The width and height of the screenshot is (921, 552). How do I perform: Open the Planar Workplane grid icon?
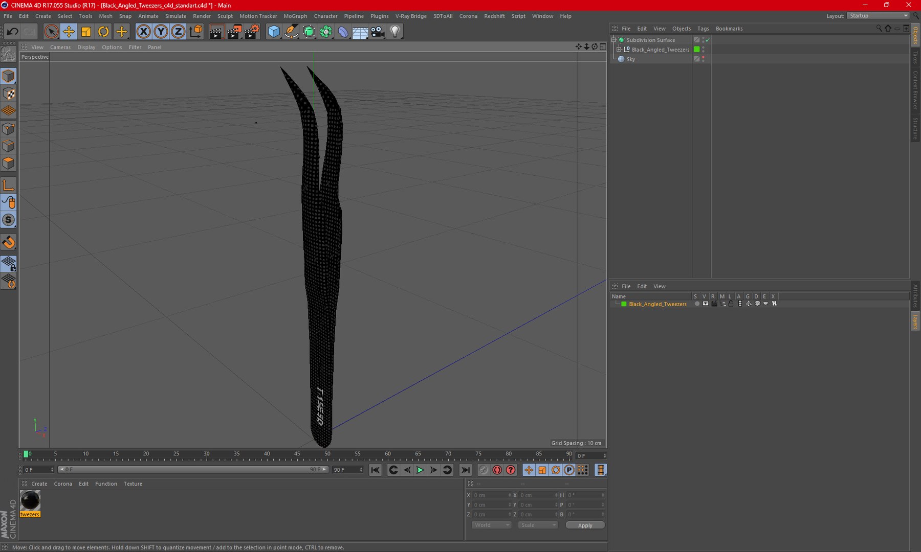click(x=9, y=281)
